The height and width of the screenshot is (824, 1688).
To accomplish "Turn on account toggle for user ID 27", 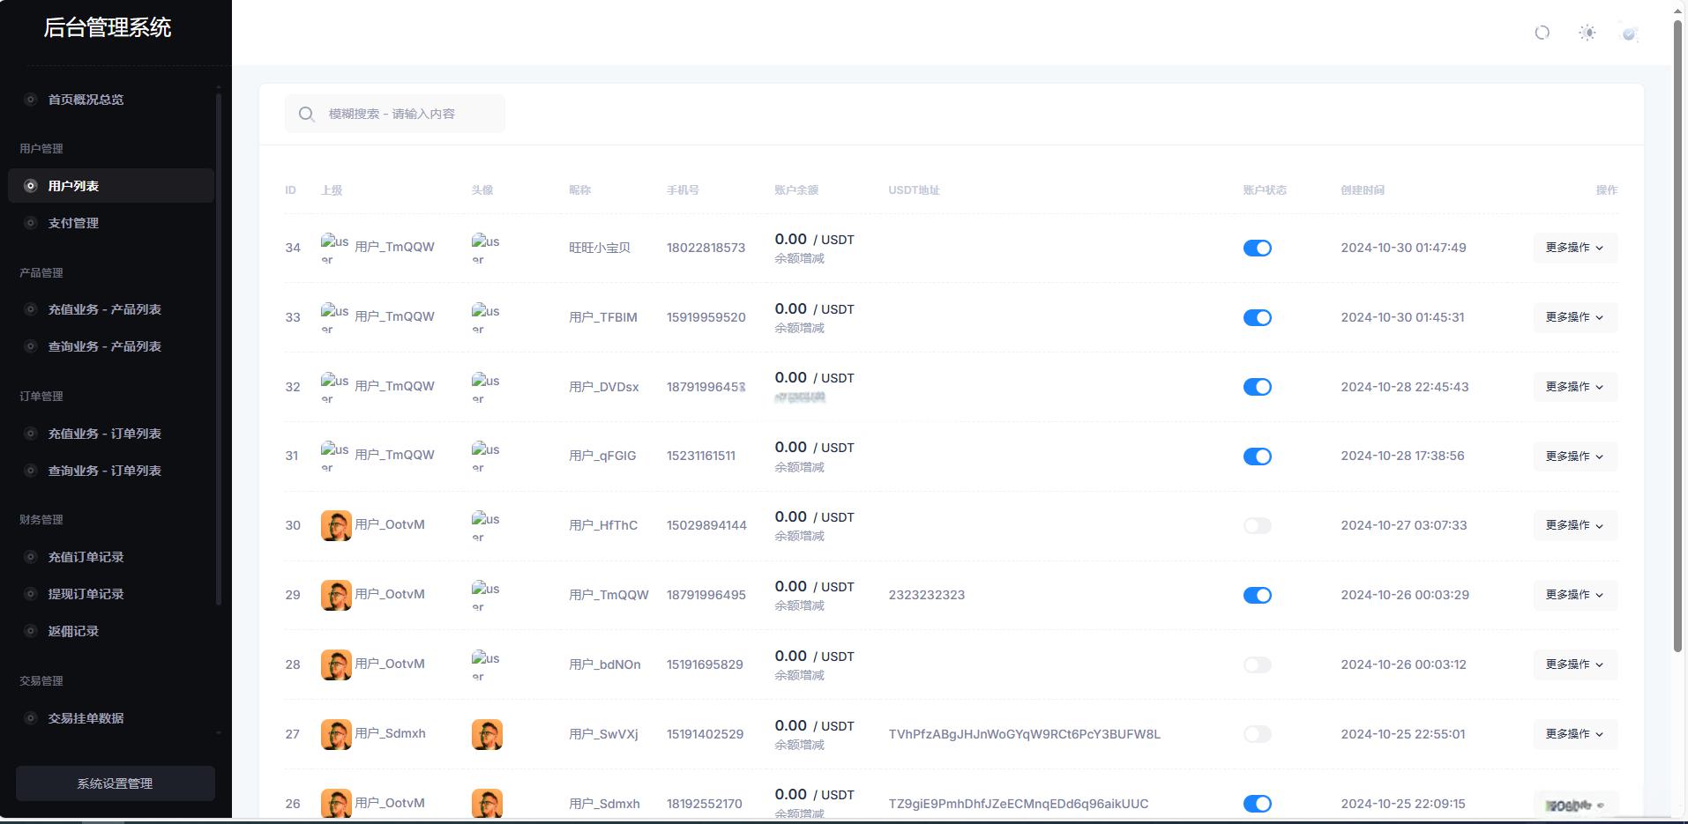I will (1257, 734).
